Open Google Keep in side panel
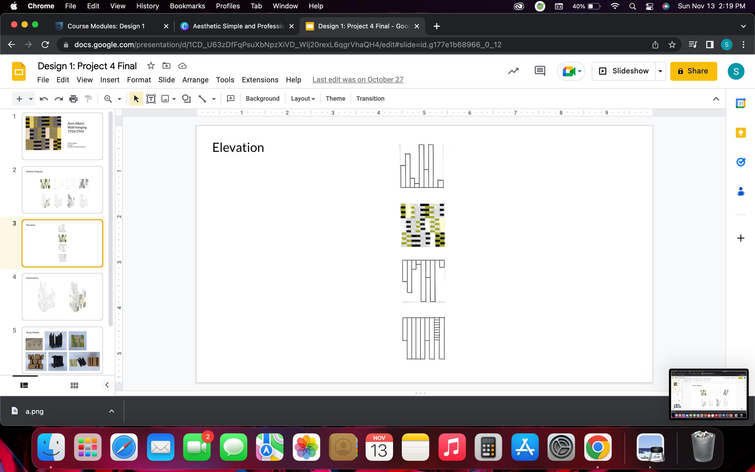This screenshot has width=755, height=472. tap(741, 133)
